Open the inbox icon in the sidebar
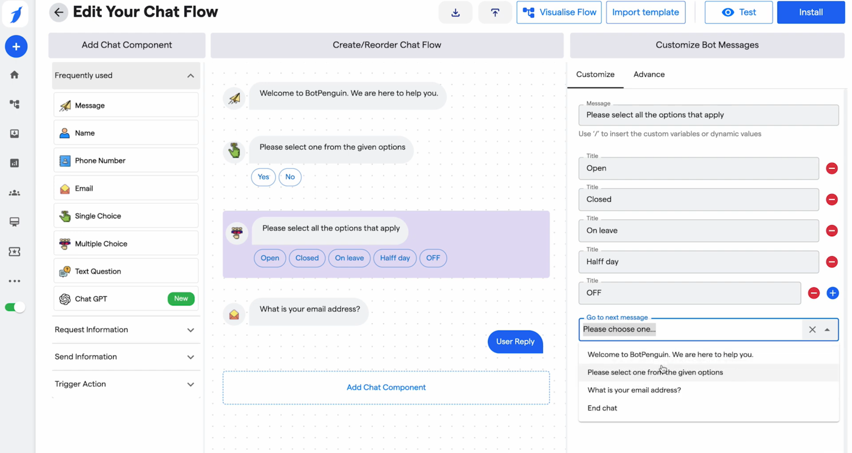 [x=16, y=134]
